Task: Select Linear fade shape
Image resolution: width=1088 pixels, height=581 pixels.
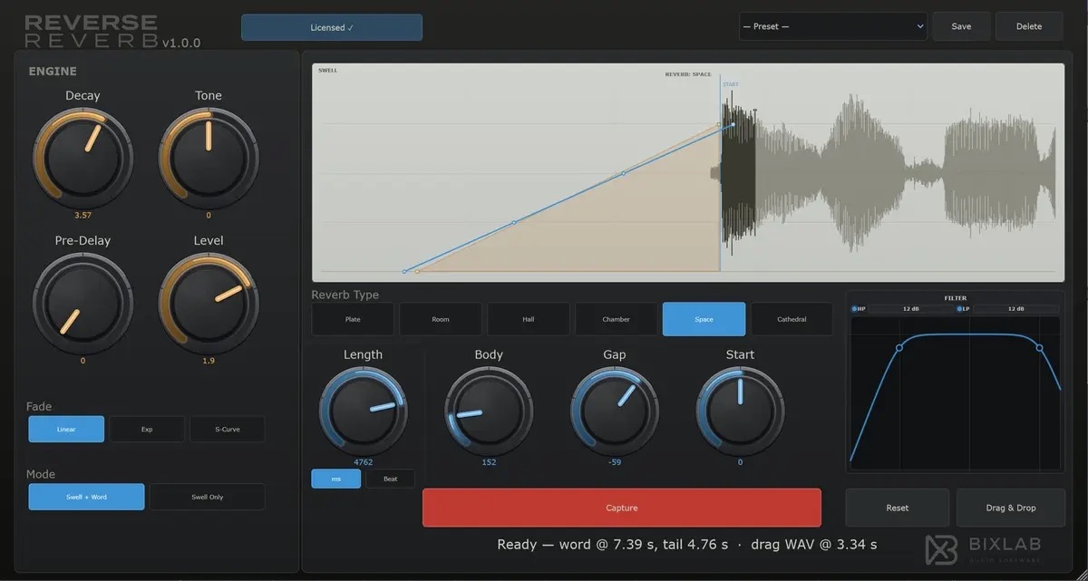Action: pos(66,429)
